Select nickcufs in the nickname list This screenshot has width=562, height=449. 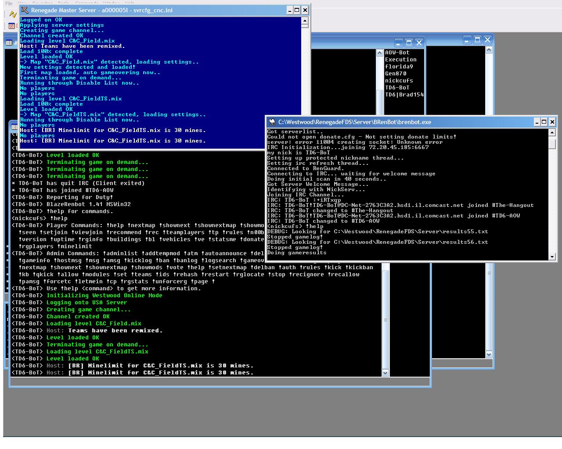399,81
